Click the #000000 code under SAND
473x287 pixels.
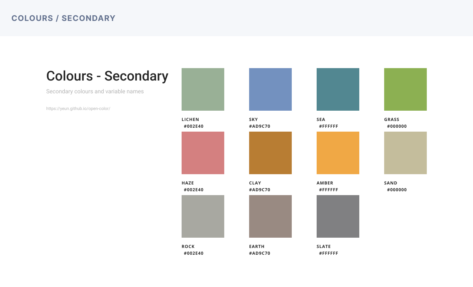point(397,190)
